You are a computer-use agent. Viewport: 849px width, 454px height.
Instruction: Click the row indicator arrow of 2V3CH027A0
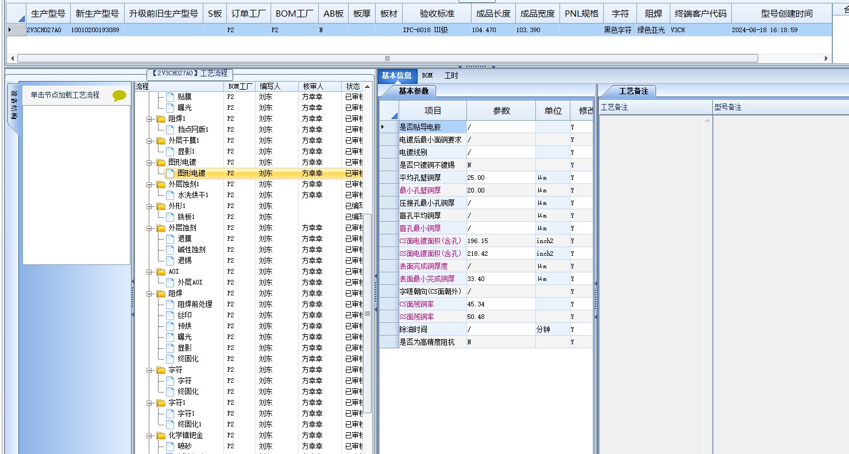click(x=10, y=30)
